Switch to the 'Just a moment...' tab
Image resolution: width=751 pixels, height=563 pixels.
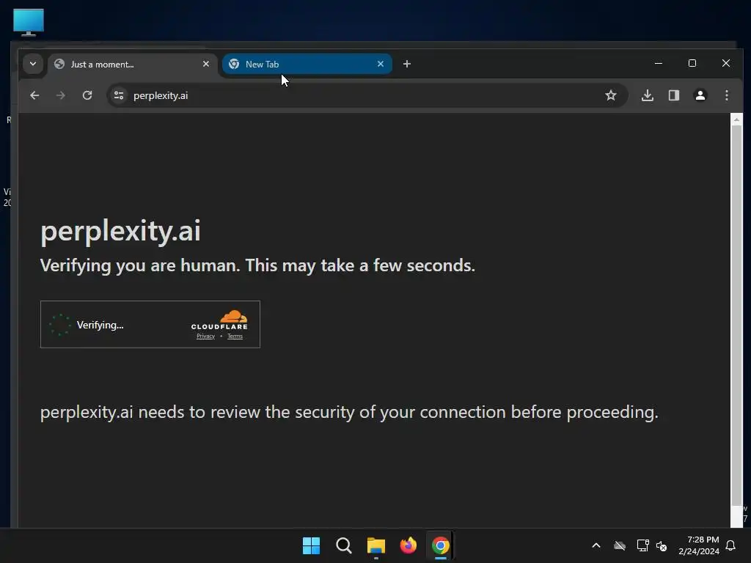click(133, 65)
